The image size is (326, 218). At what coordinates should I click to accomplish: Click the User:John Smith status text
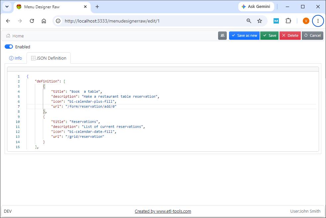coord(305,211)
